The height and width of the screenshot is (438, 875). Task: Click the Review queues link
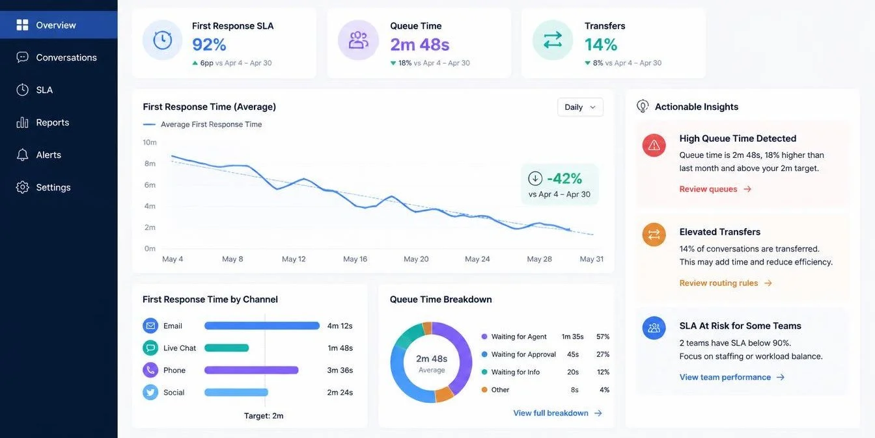pyautogui.click(x=708, y=189)
